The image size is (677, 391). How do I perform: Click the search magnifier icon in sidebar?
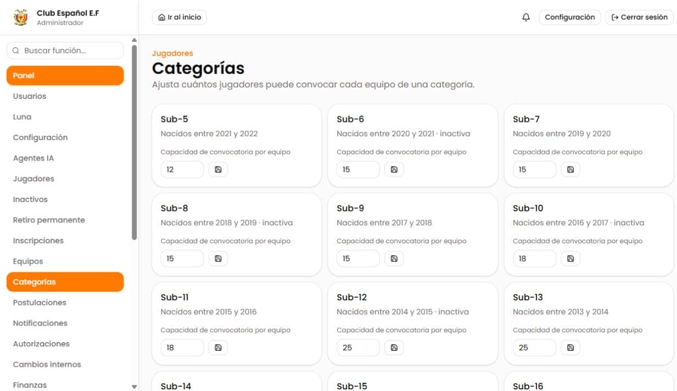pos(16,51)
